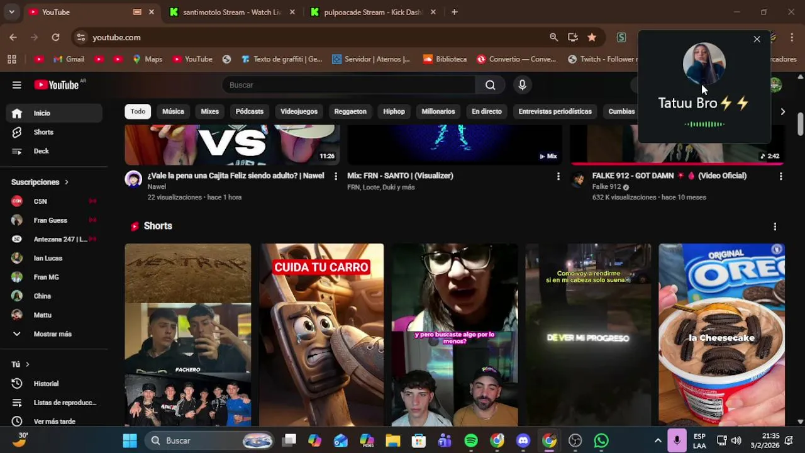The height and width of the screenshot is (453, 805).
Task: Select the En directo filter chip
Action: pos(487,111)
